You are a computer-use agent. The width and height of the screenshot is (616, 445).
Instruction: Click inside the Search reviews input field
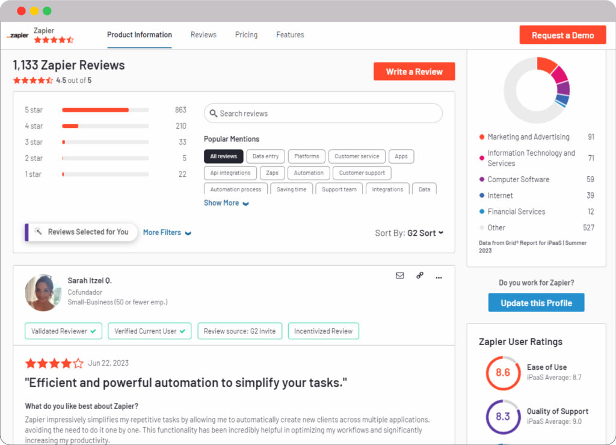coord(301,113)
